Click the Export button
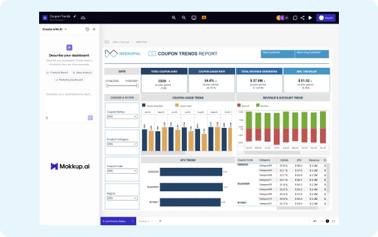This screenshot has width=378, height=237. [x=326, y=18]
